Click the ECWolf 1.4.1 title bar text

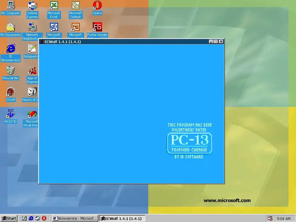tap(63, 42)
